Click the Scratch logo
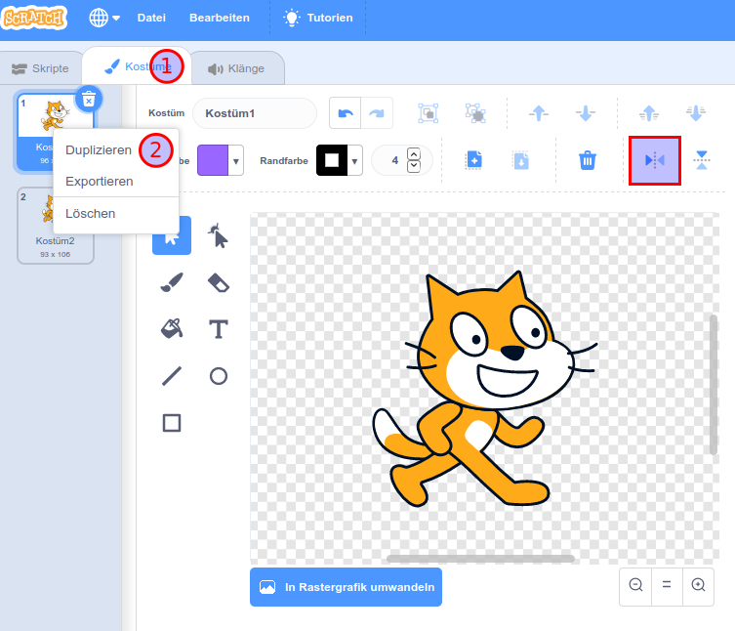Image resolution: width=735 pixels, height=631 pixels. tap(34, 18)
